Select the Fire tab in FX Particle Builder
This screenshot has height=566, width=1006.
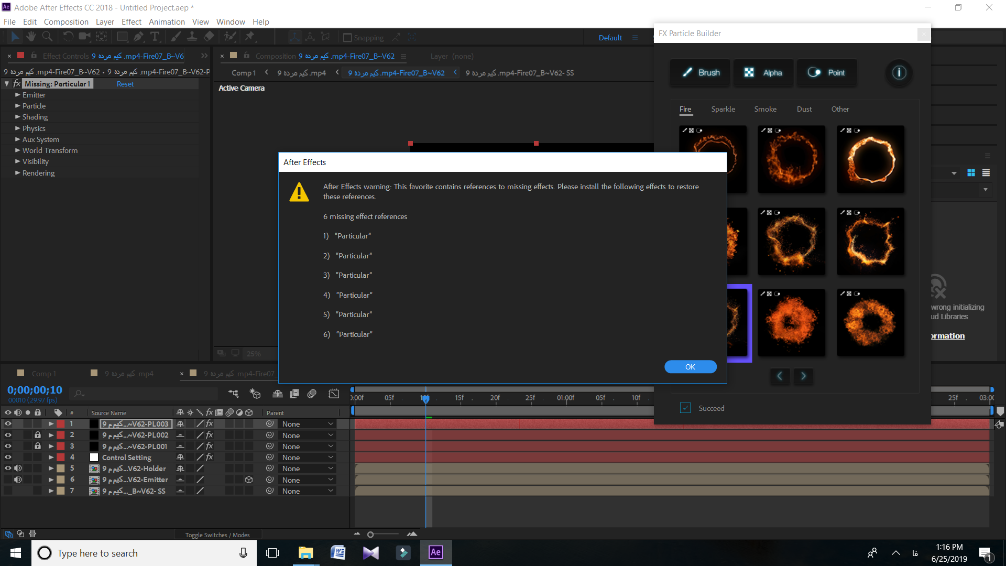click(685, 108)
